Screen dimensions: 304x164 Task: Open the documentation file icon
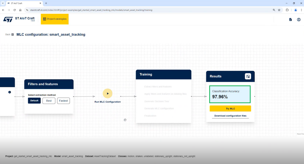290,19
